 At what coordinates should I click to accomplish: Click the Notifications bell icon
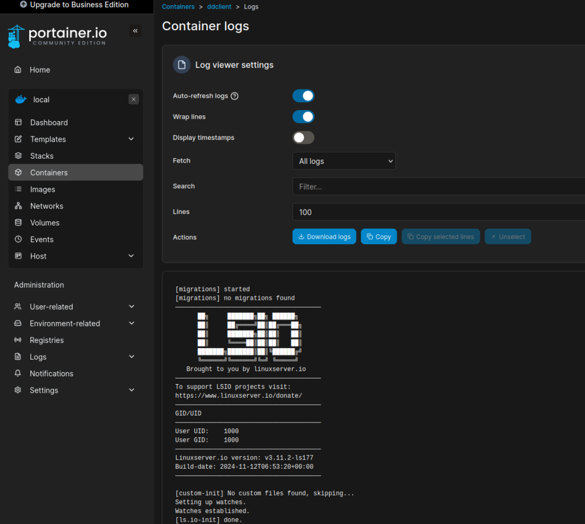pos(18,373)
